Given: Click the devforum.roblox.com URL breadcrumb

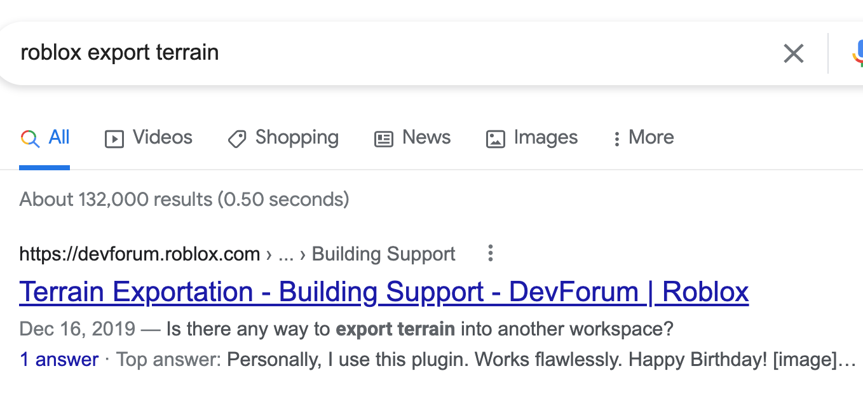Looking at the screenshot, I should click(x=140, y=254).
